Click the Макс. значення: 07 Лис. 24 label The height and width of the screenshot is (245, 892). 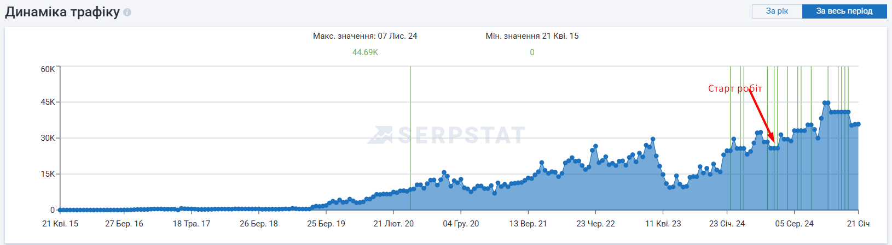[365, 36]
